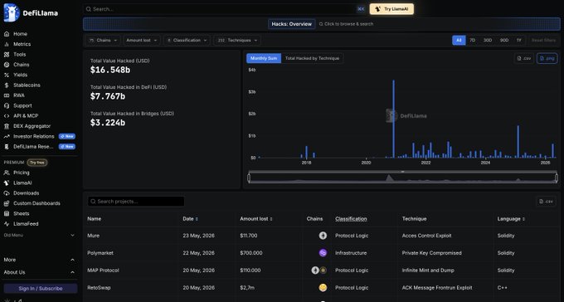Click the Private Key Compromised technique cell
This screenshot has width=564, height=302.
[x=431, y=253]
